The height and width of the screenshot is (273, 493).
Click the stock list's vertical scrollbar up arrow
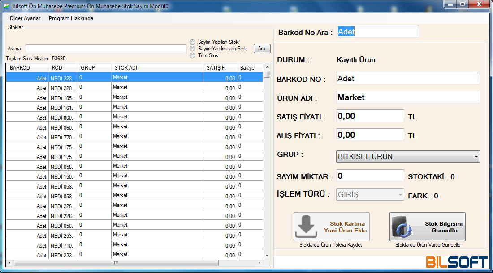pos(267,67)
